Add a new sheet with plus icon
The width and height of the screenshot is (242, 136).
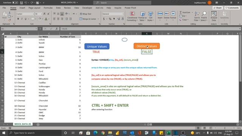click(x=38, y=124)
